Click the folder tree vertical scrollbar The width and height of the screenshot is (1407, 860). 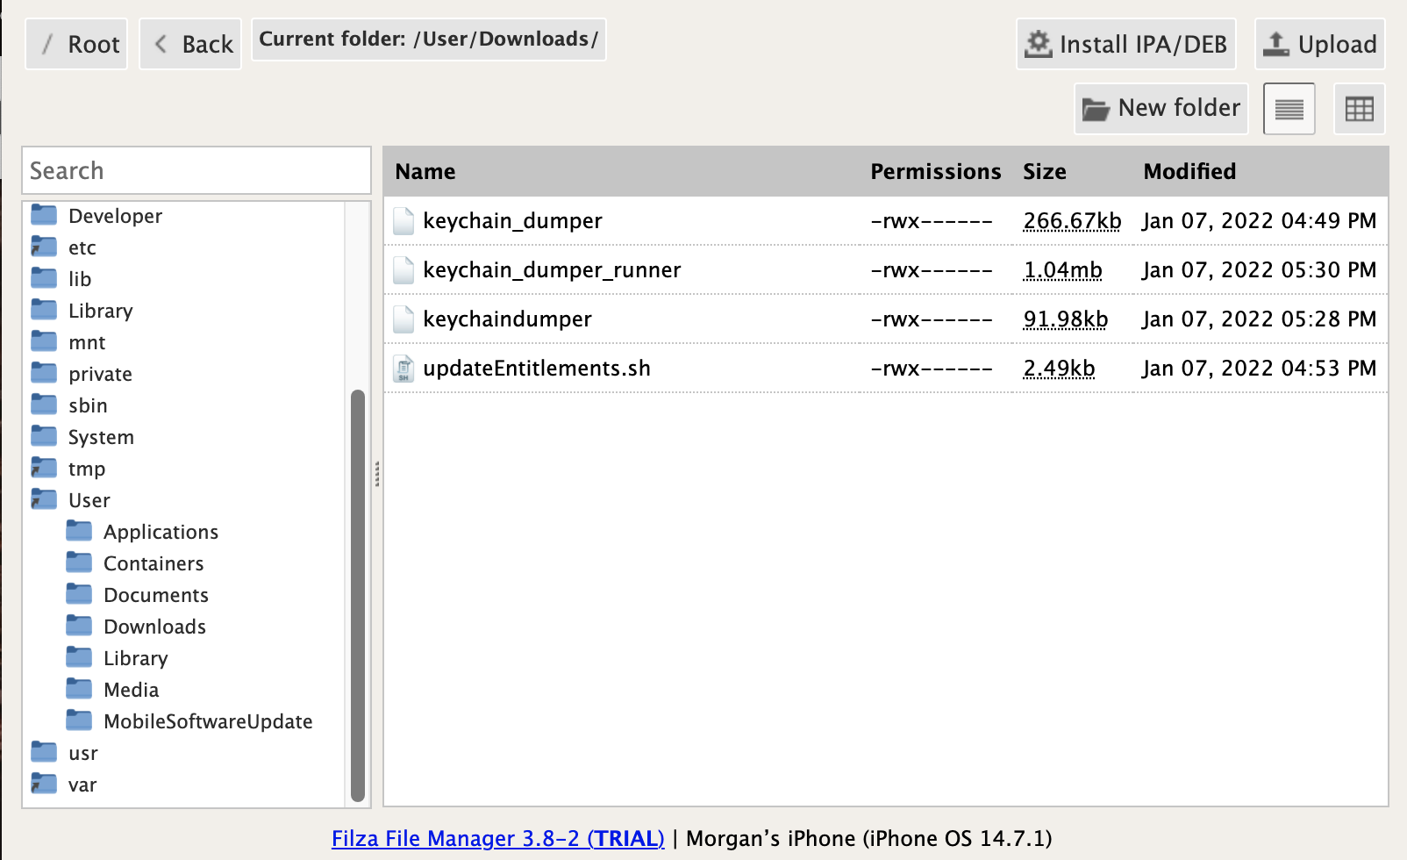tap(358, 596)
